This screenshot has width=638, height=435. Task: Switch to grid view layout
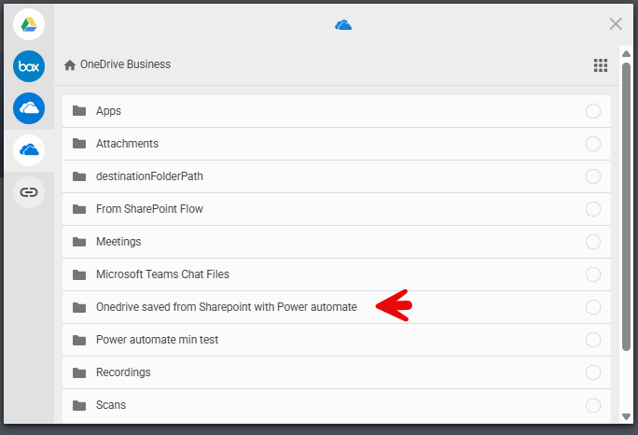pyautogui.click(x=601, y=65)
